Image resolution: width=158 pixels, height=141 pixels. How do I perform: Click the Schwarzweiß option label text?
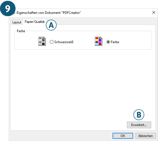point(64,42)
